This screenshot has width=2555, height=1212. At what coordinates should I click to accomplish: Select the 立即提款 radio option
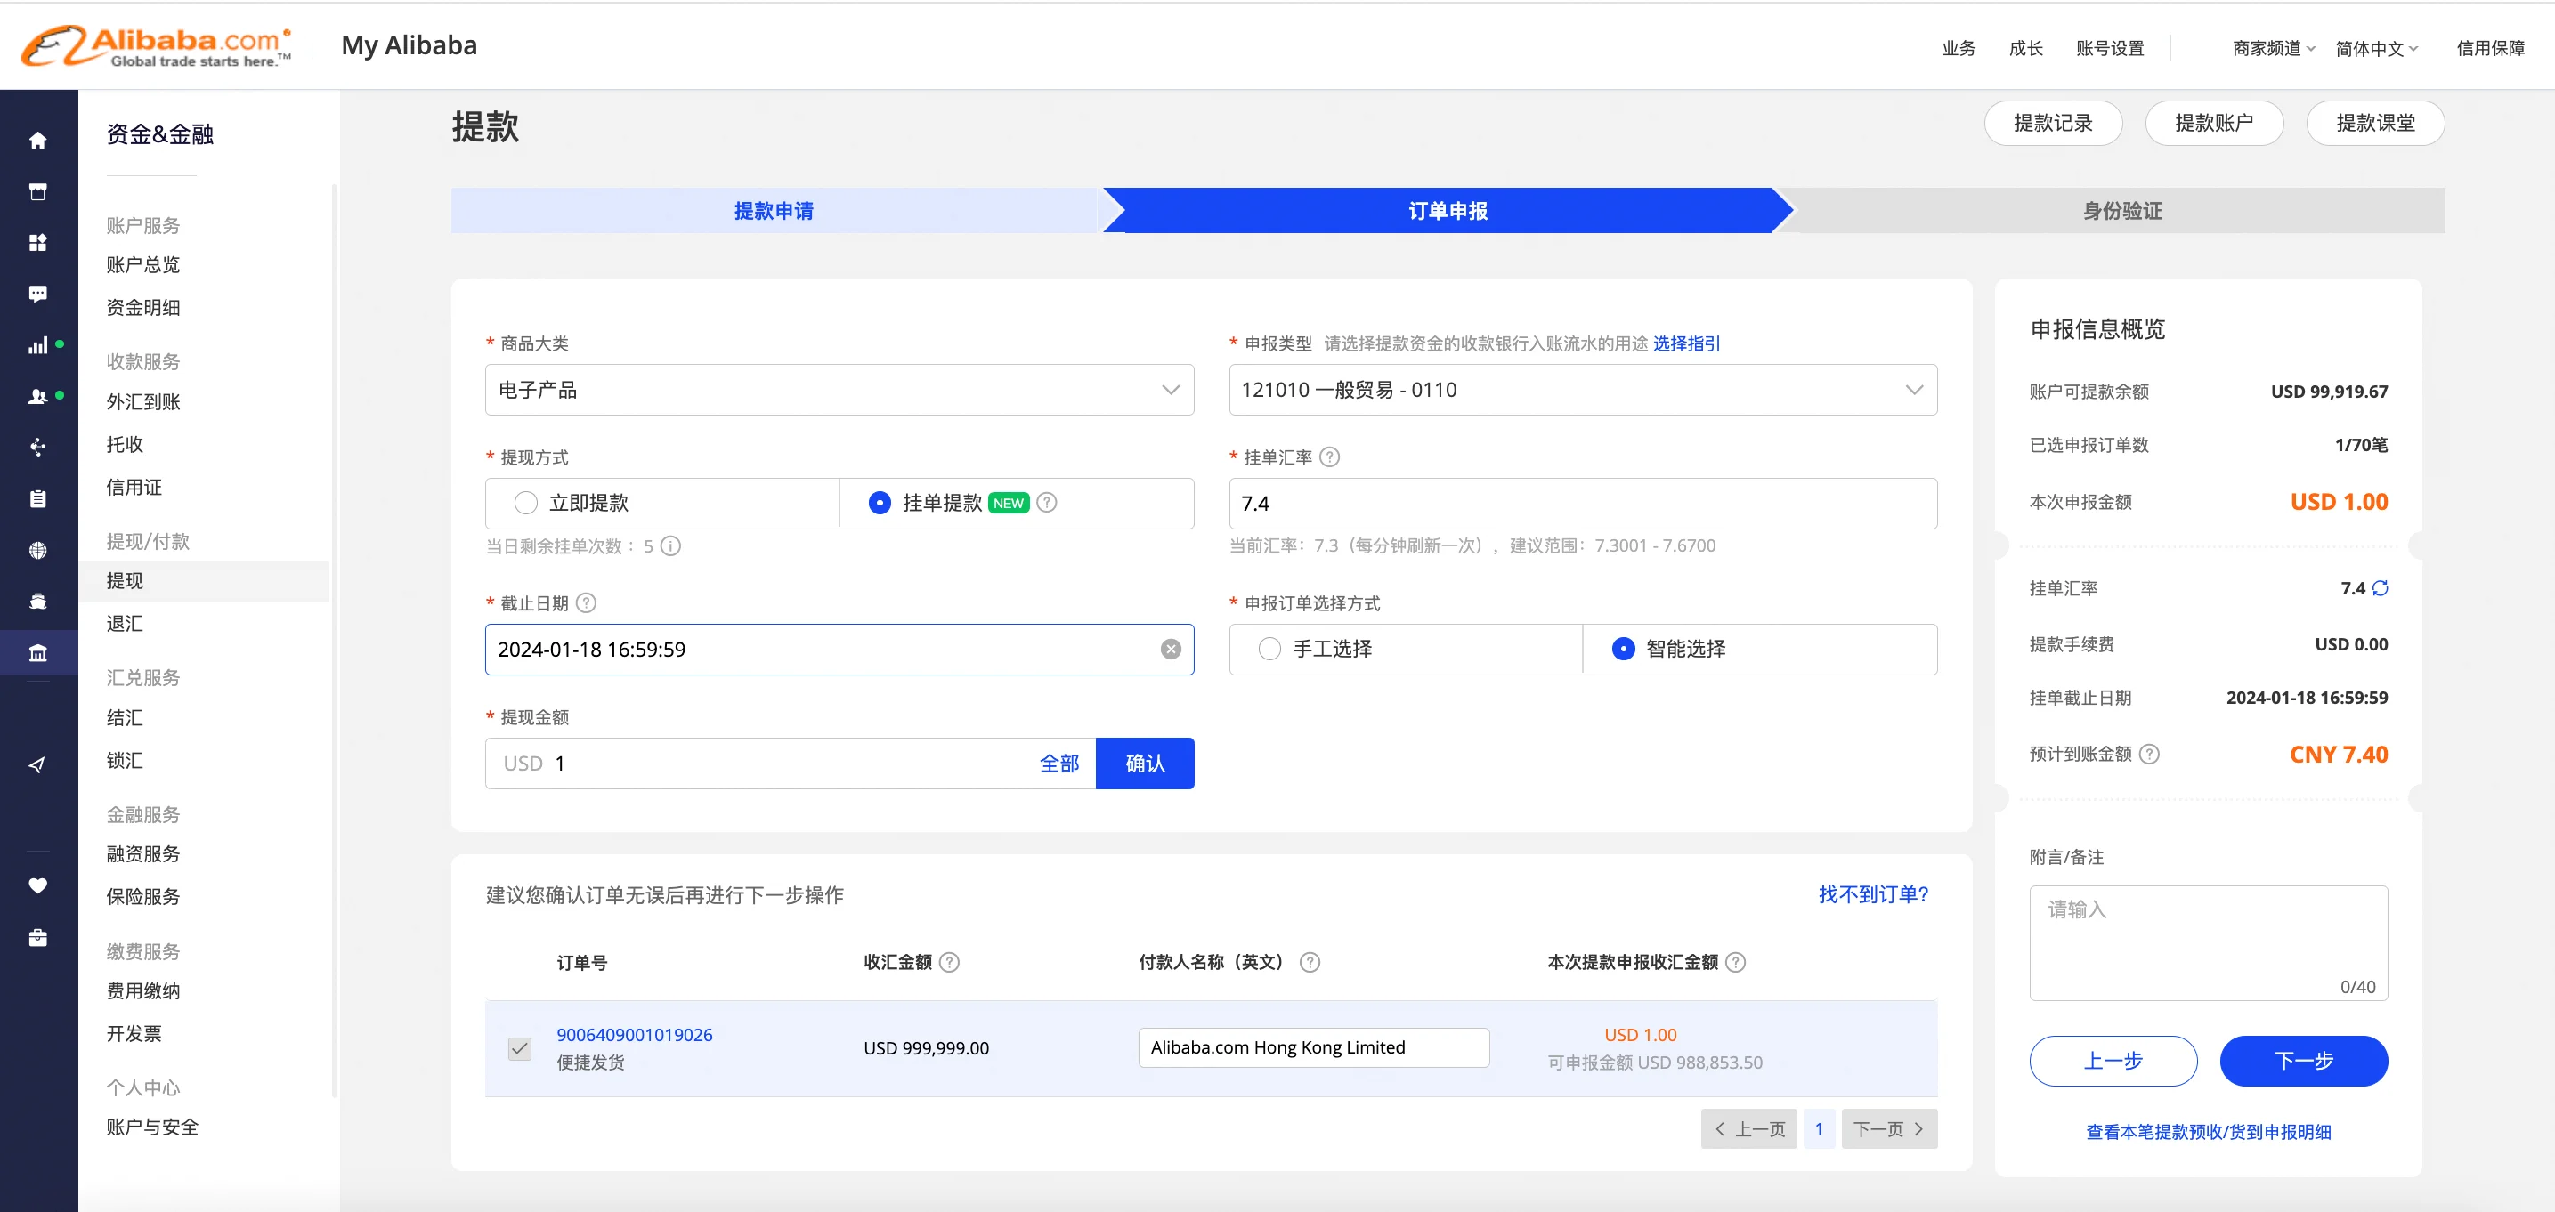point(525,503)
